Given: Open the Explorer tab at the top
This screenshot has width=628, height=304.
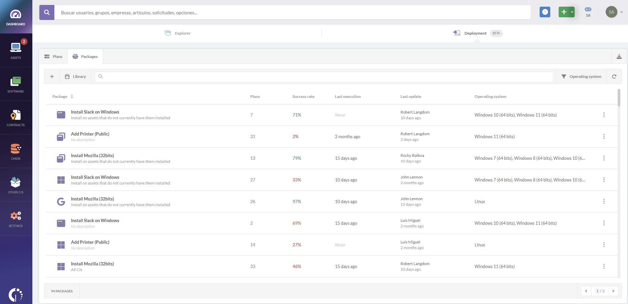Looking at the screenshot, I should (177, 33).
